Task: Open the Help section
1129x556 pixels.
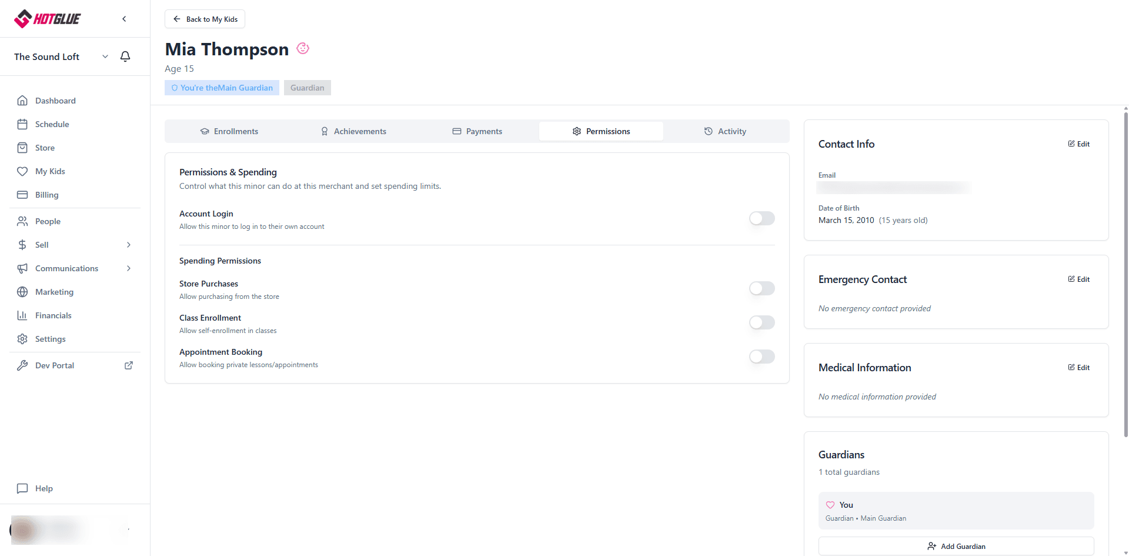Action: click(x=44, y=488)
